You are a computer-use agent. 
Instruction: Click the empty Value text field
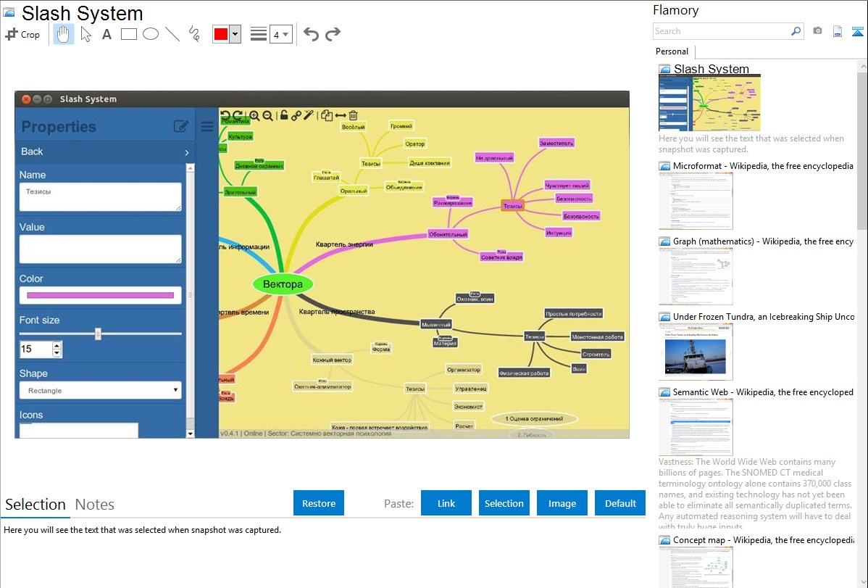pyautogui.click(x=100, y=249)
